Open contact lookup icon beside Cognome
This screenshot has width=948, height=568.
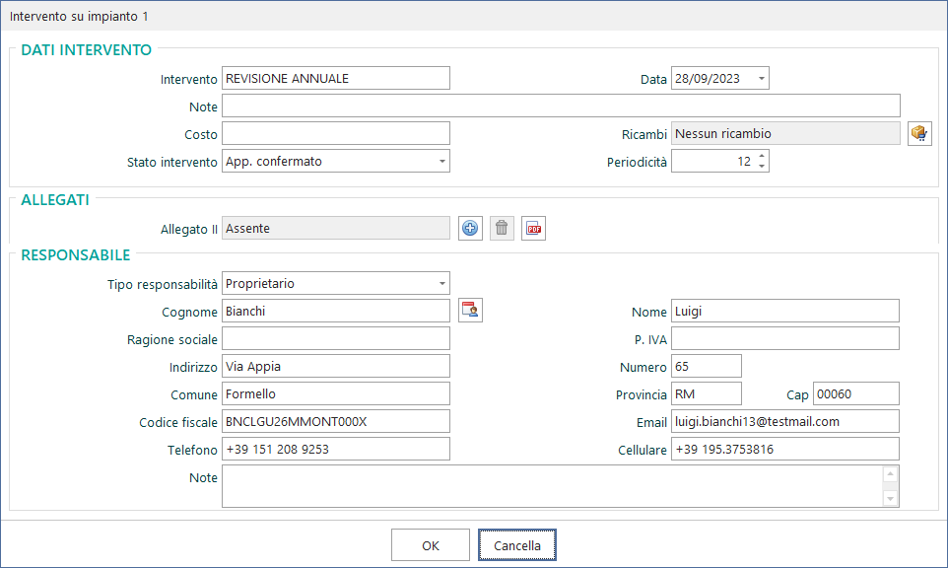click(x=470, y=312)
